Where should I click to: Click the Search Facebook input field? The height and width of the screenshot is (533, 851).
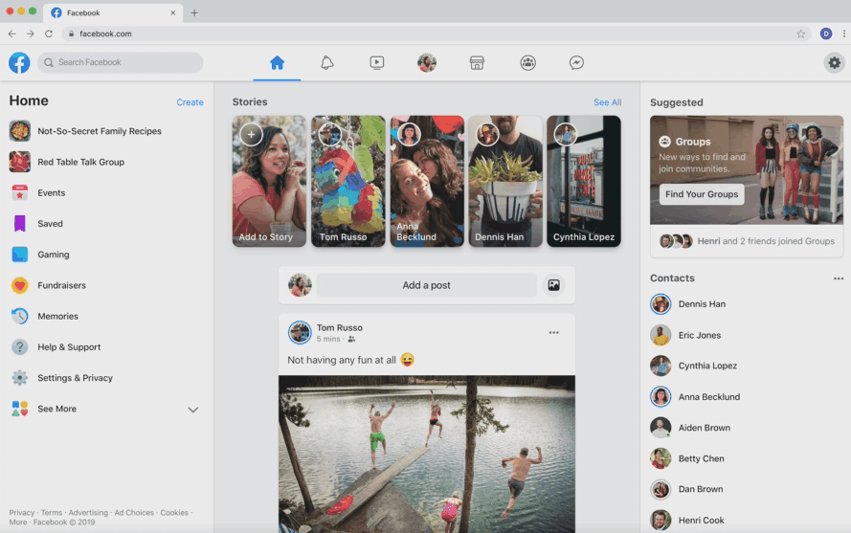(x=124, y=63)
